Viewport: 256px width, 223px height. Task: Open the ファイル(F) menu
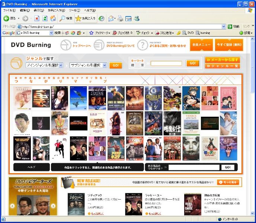[x=9, y=10]
